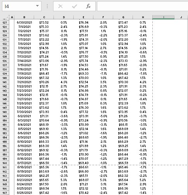Select column D header
188x195 pixels.
point(64,17)
